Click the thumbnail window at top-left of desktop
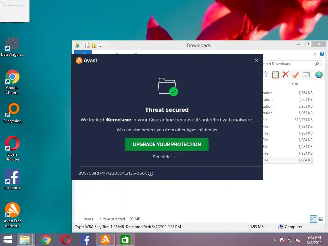Viewport: 328px width, 246px height. pos(15,11)
